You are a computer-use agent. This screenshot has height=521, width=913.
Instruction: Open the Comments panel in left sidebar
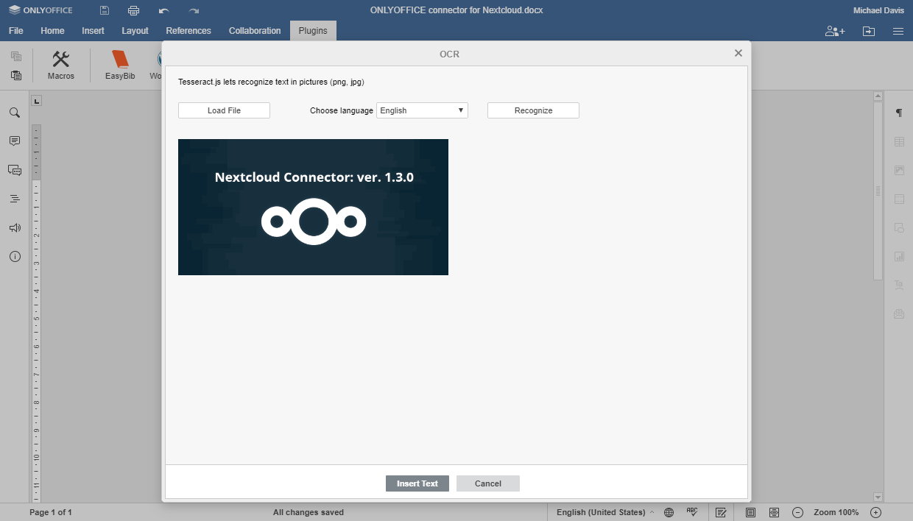click(15, 141)
